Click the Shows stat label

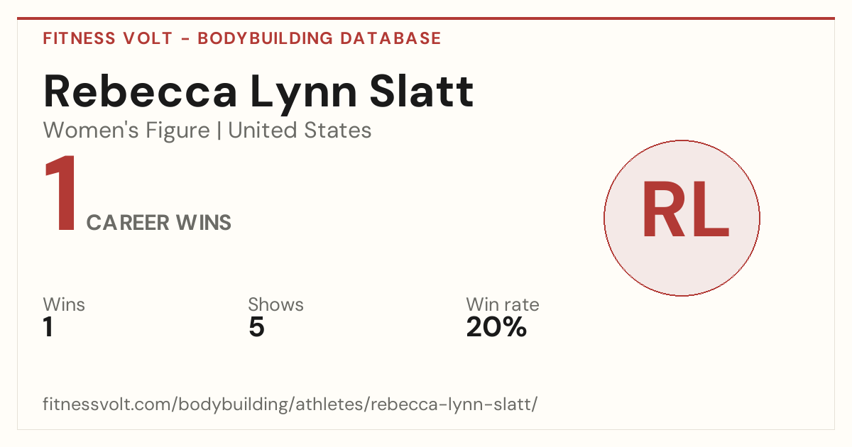point(275,305)
